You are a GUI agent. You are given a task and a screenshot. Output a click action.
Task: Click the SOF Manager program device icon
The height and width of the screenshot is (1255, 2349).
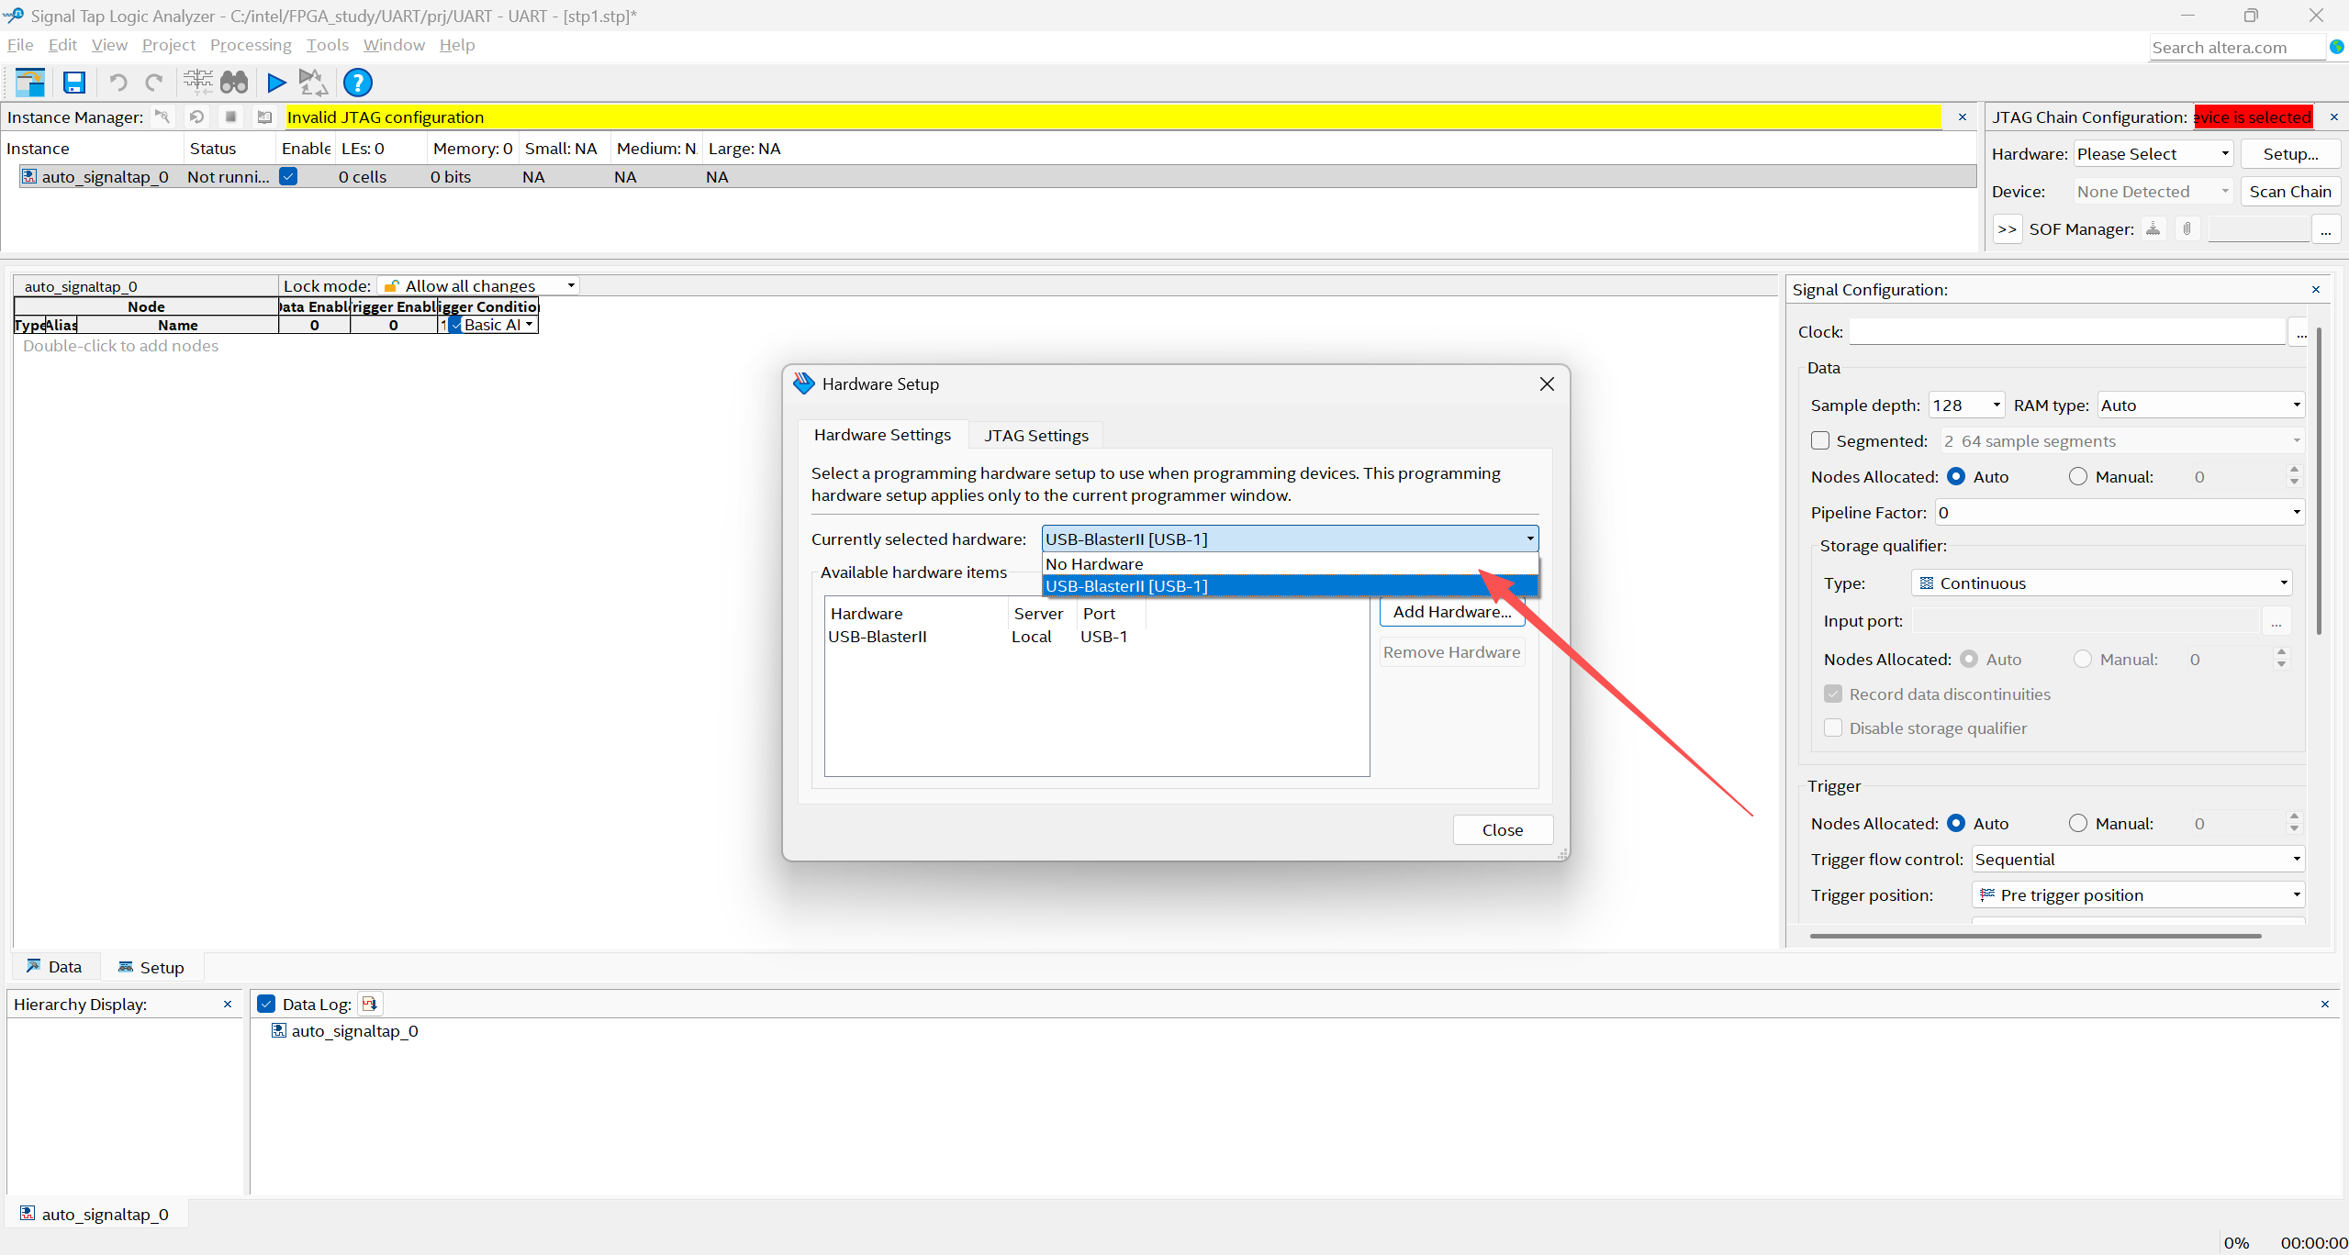[x=2153, y=228]
